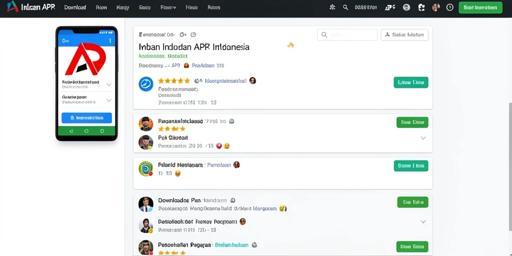The width and height of the screenshot is (512, 256).
Task: Expand the chevron in the 'Rakay Pegpana' row
Action: (x=423, y=221)
